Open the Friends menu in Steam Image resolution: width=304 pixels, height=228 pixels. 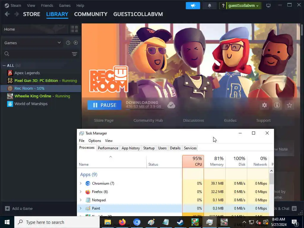[x=47, y=5]
